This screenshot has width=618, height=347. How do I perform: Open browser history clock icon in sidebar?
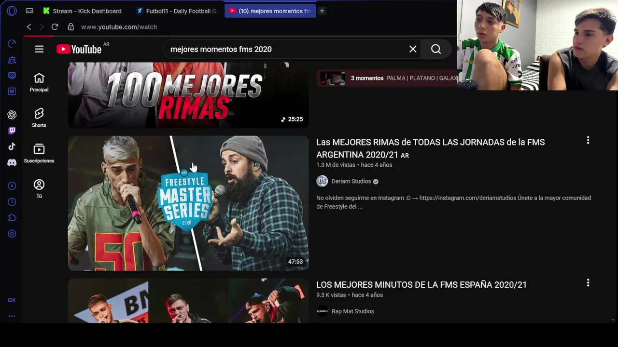click(12, 202)
